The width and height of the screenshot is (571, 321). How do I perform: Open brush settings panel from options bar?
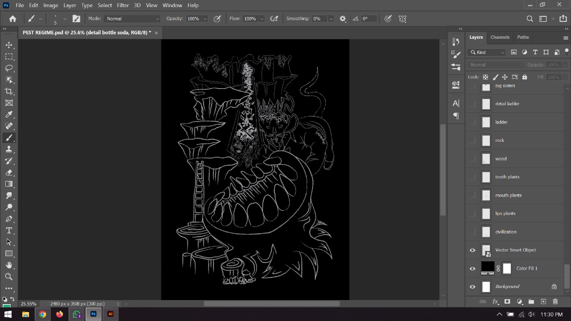(76, 19)
